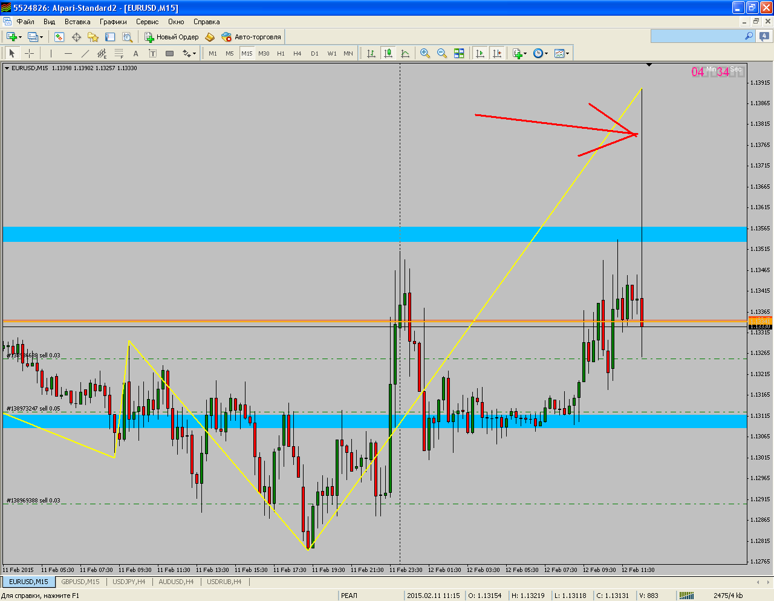Toggle chart Auto Scroll
Image resolution: width=774 pixels, height=601 pixels.
(480, 53)
